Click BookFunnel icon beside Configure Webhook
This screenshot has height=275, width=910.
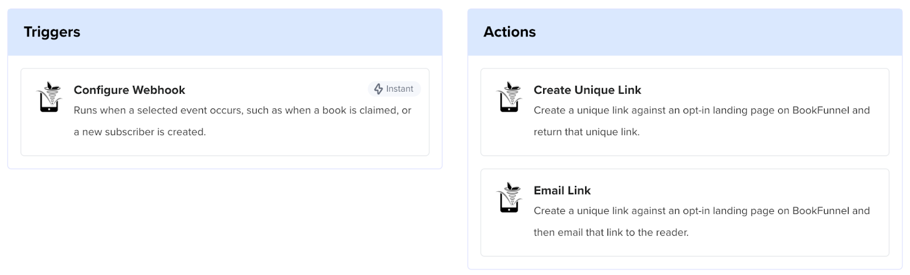49,97
